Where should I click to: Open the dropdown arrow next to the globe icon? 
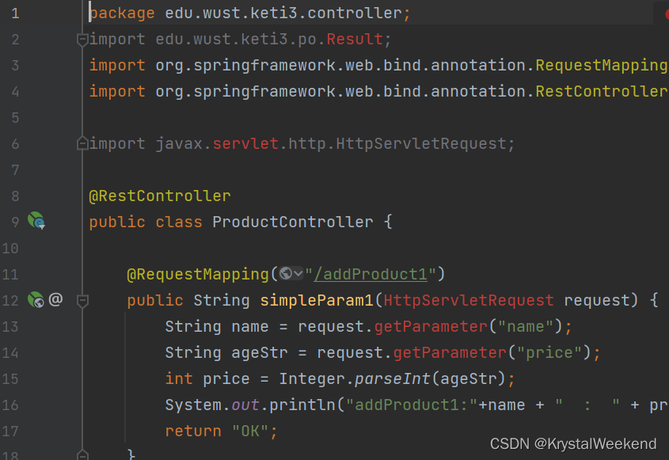tap(298, 273)
